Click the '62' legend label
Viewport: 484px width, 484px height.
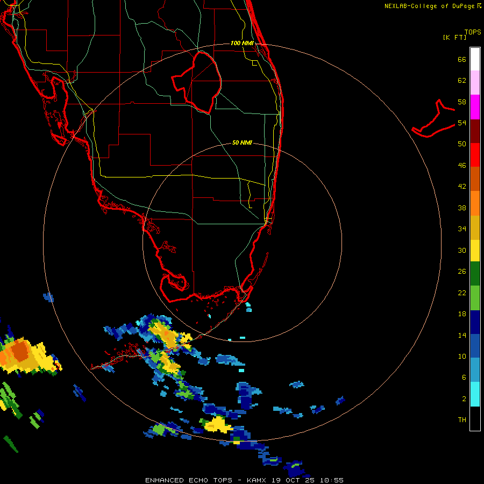click(x=462, y=81)
